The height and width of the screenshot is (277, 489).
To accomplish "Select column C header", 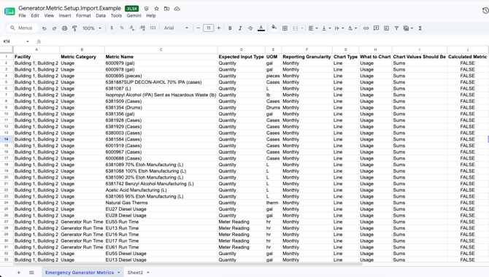I will pyautogui.click(x=161, y=50).
